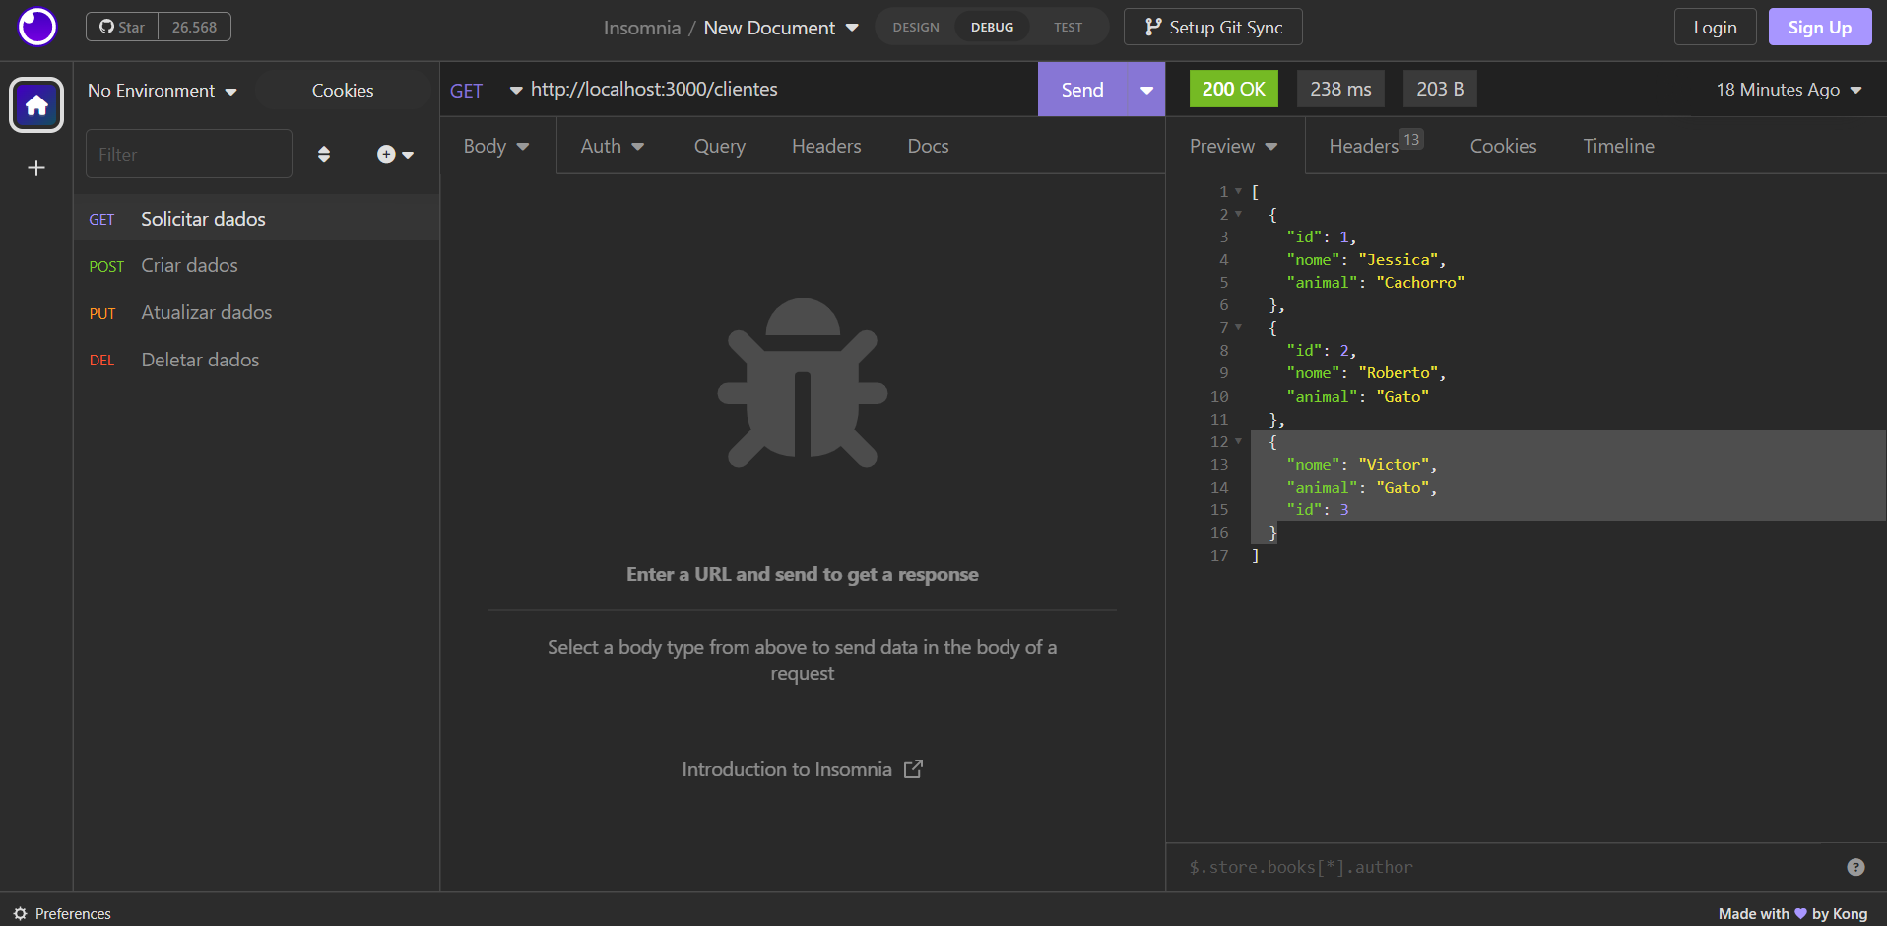Click the Insomnia logo in the top-left corner
The width and height of the screenshot is (1887, 926).
[35, 27]
